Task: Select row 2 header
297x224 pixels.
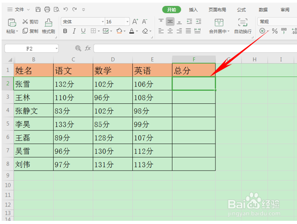Action: click(8, 83)
